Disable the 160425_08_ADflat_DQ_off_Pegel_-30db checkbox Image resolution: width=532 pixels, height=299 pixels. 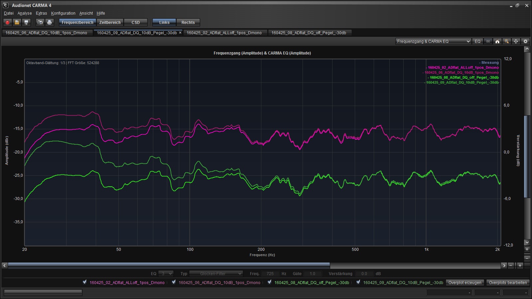270,282
